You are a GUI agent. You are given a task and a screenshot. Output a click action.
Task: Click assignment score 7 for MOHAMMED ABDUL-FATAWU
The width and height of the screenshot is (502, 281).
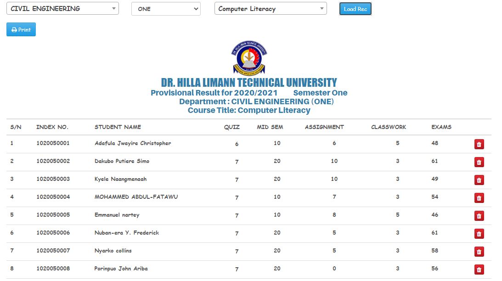[x=334, y=197]
